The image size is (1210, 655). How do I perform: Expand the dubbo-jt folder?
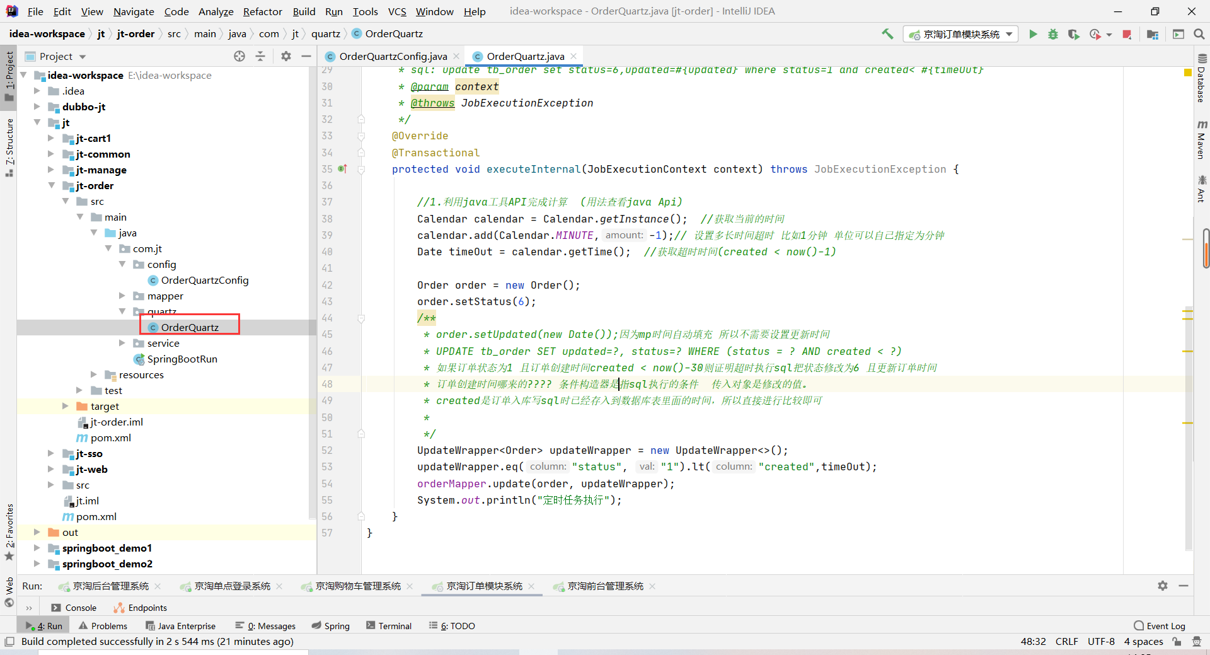[37, 107]
